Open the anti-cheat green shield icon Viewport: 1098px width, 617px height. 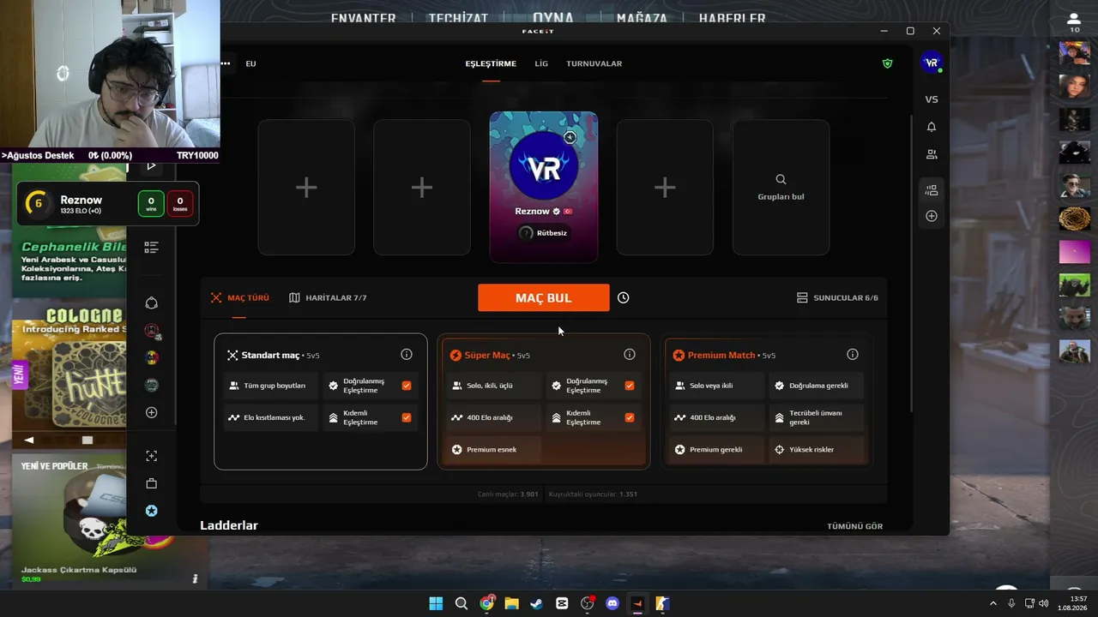(887, 63)
